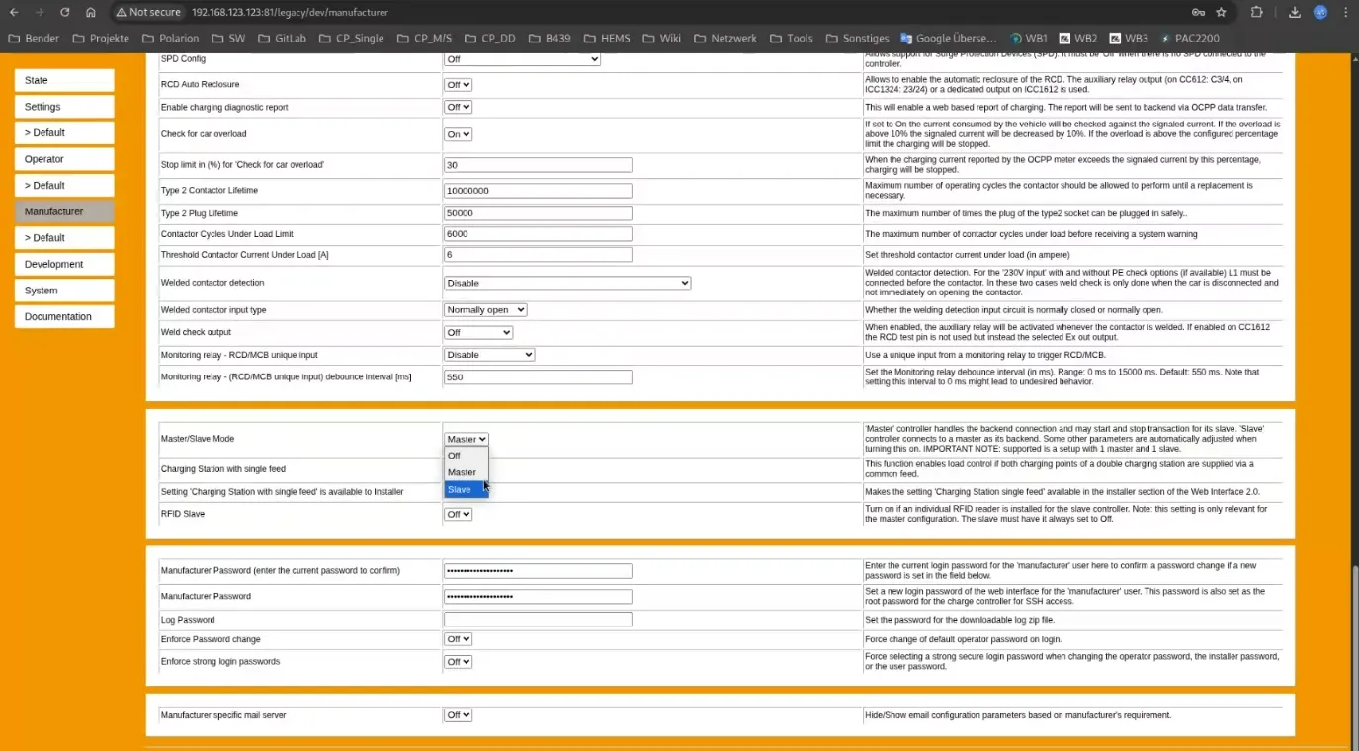Open the browser downloads icon

(x=1294, y=12)
